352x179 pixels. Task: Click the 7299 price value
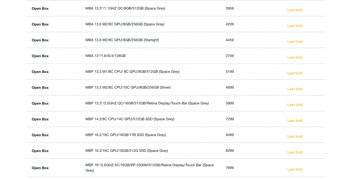(x=230, y=119)
